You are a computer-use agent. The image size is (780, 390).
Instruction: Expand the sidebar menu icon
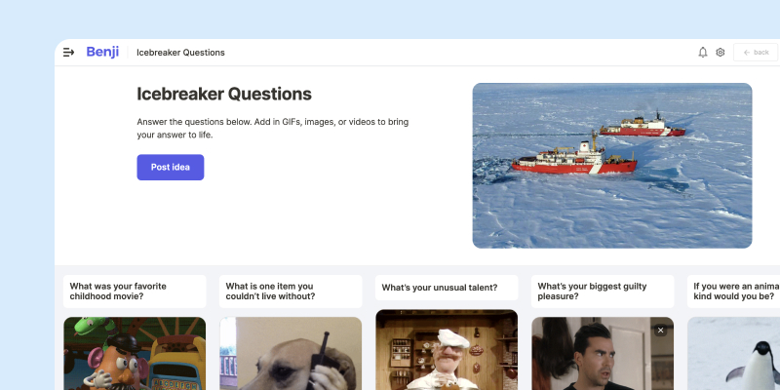click(68, 53)
